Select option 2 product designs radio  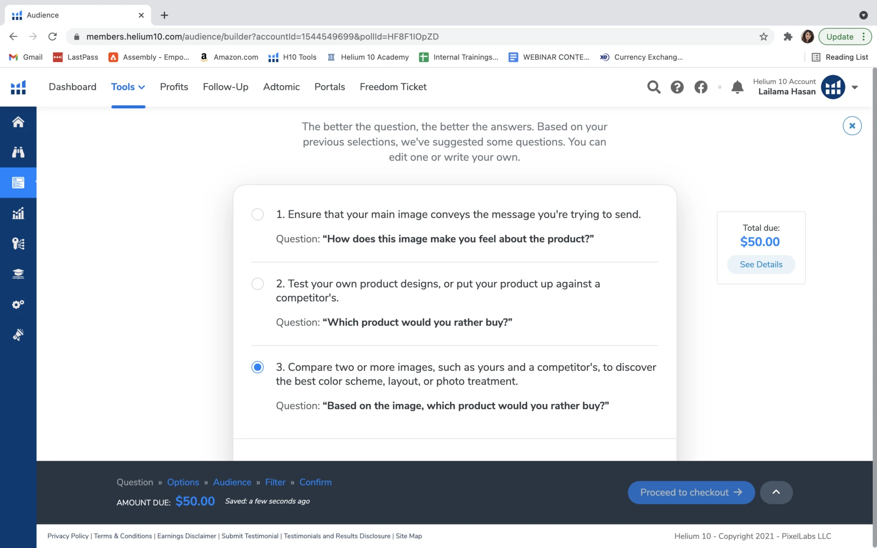258,284
